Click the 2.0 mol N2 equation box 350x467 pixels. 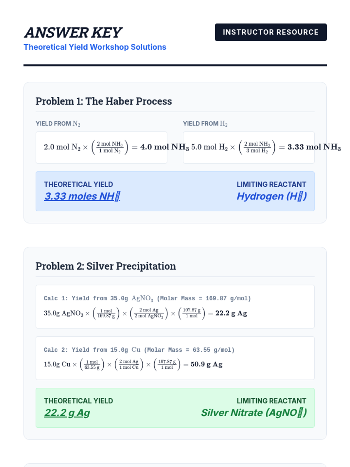(x=101, y=147)
